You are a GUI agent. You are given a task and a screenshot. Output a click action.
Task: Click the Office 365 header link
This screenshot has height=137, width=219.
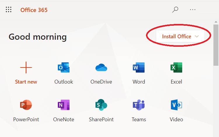click(34, 10)
